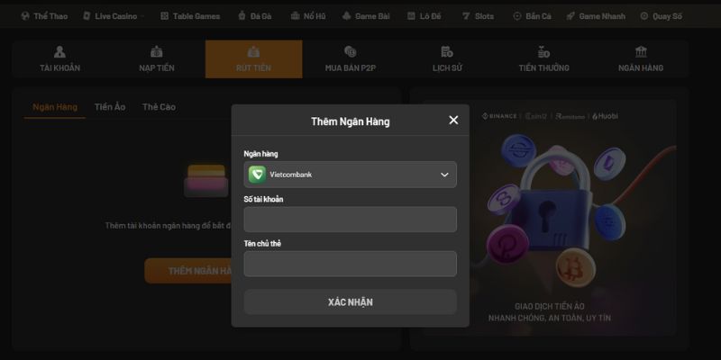View Lịch Sử transaction history

tap(447, 58)
